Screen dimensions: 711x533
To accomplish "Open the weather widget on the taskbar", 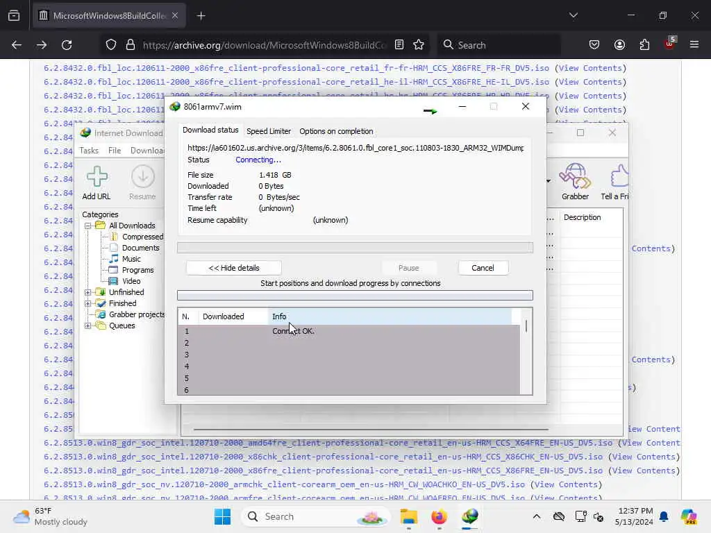I will [x=50, y=516].
